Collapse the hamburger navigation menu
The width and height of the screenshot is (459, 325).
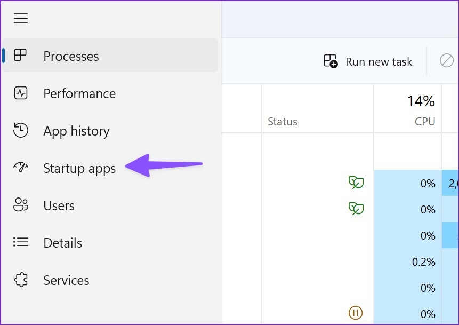click(21, 18)
